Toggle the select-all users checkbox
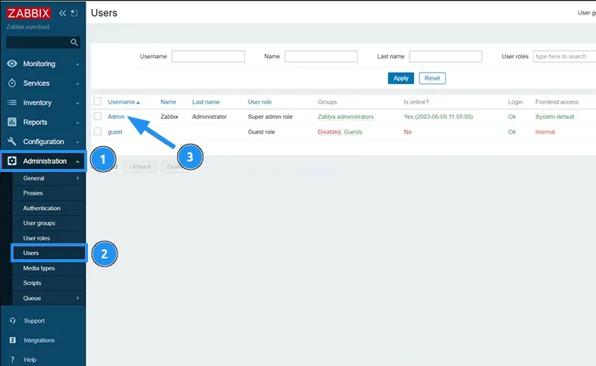The height and width of the screenshot is (366, 596). click(98, 102)
